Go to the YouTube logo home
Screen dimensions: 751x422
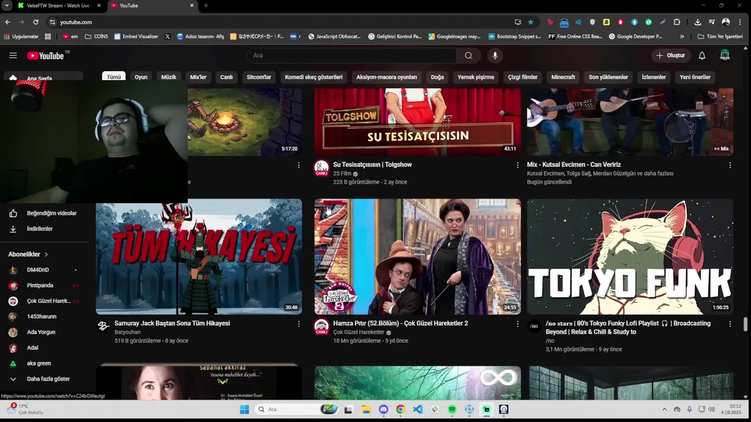(x=46, y=56)
